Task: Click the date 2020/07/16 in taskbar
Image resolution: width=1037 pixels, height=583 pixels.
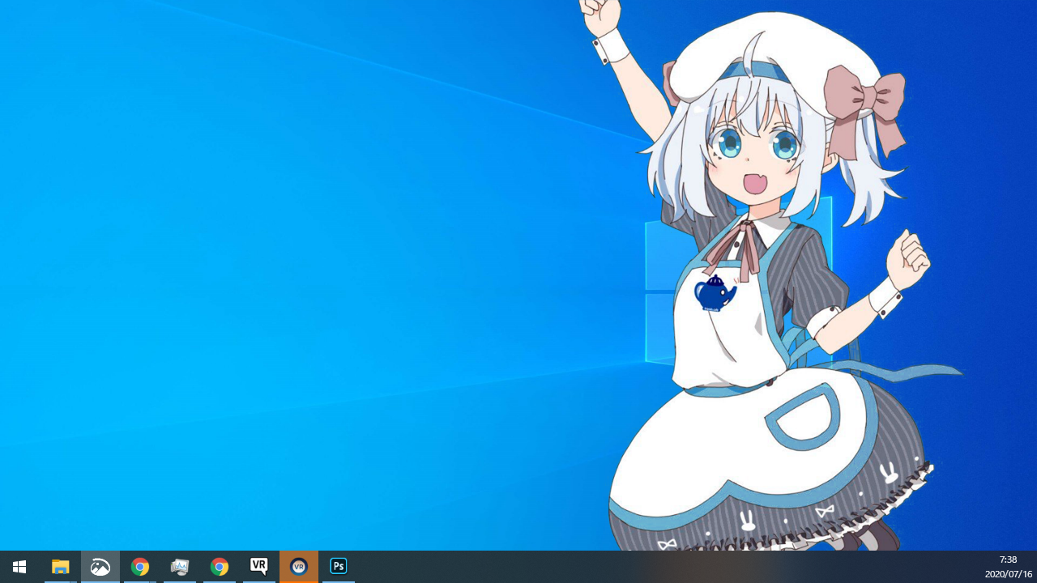Action: [1008, 574]
